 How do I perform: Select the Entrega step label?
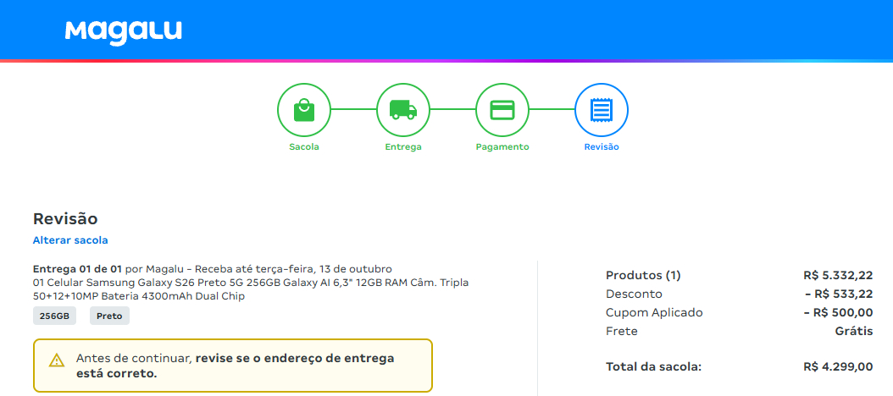click(x=403, y=146)
